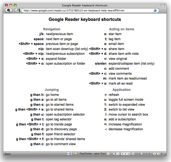This screenshot has width=171, height=162.
Task: Click the blue sync icon in the status bar
Action: [68, 154]
